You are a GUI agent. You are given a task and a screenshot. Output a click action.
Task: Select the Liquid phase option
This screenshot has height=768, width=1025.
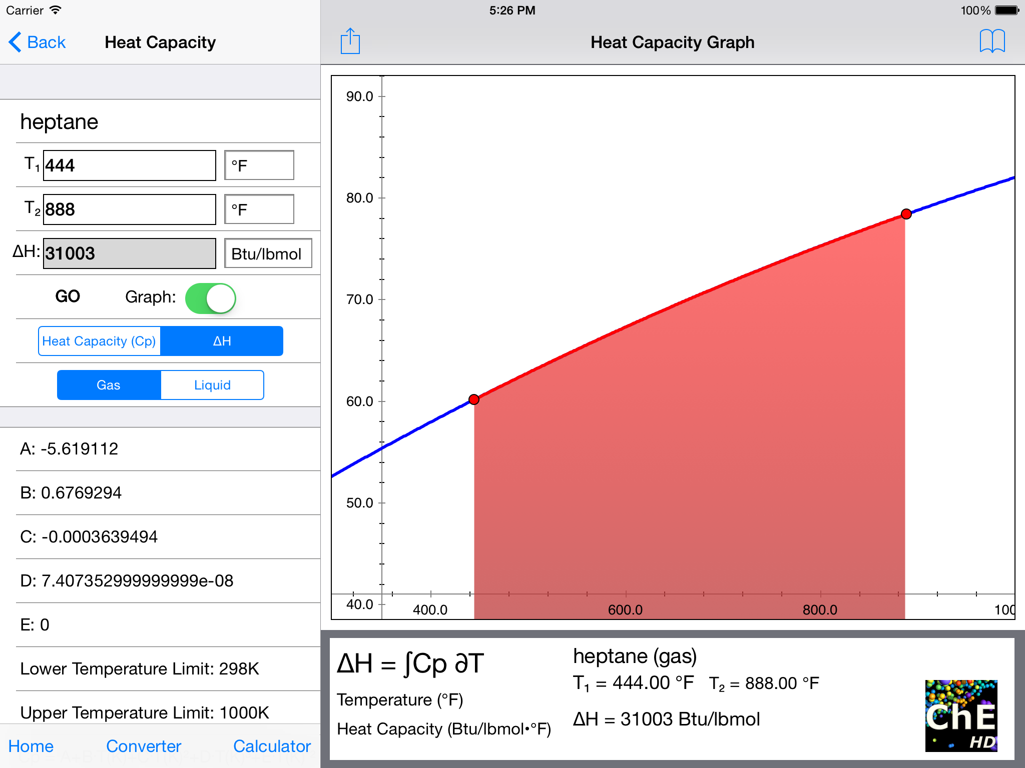point(212,385)
